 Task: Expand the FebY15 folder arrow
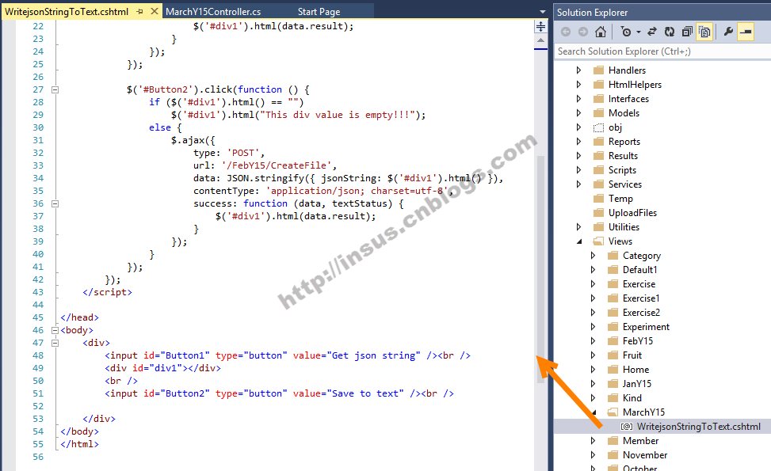(593, 341)
